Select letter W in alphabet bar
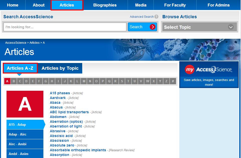 pyautogui.click(x=147, y=81)
